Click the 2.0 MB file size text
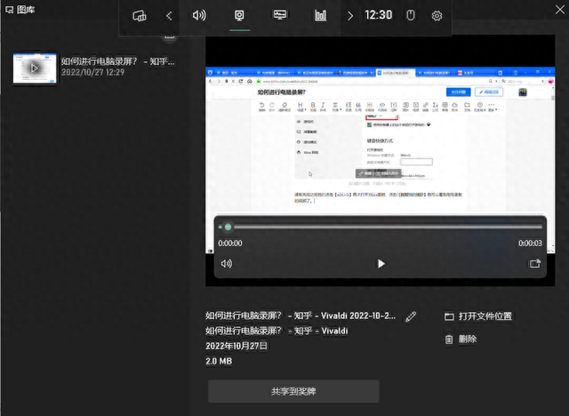 [219, 361]
